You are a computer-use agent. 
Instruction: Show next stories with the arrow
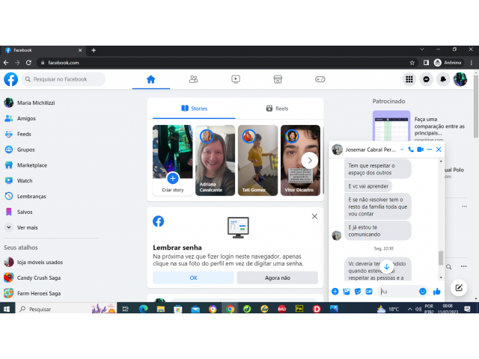(310, 160)
